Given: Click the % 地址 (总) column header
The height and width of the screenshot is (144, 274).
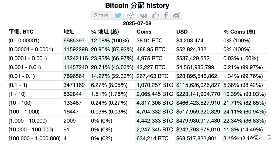Looking at the screenshot, I should coord(105,32).
